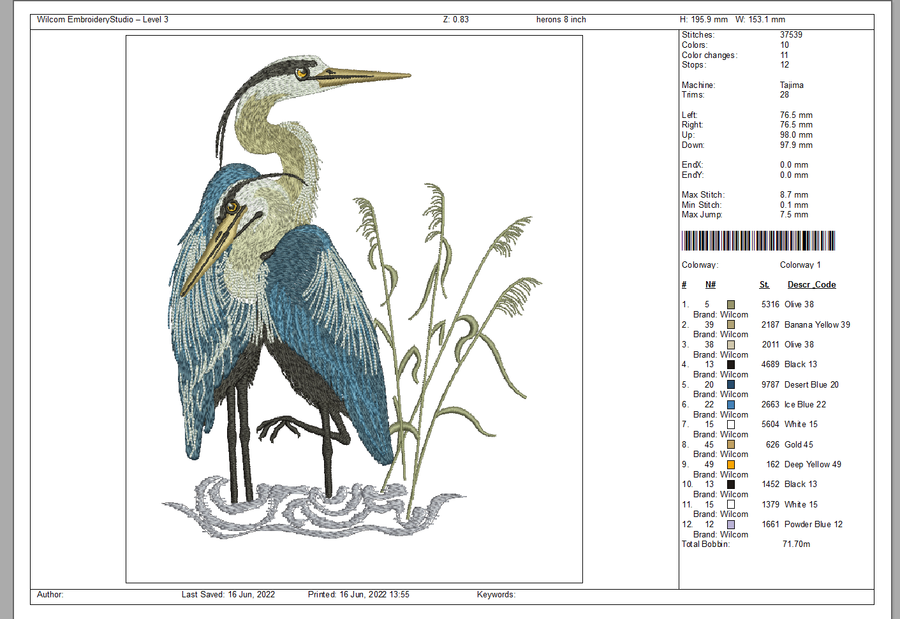Click the Olive 38 swatch in row 1
Viewport: 900px width, 619px height.
tap(731, 305)
